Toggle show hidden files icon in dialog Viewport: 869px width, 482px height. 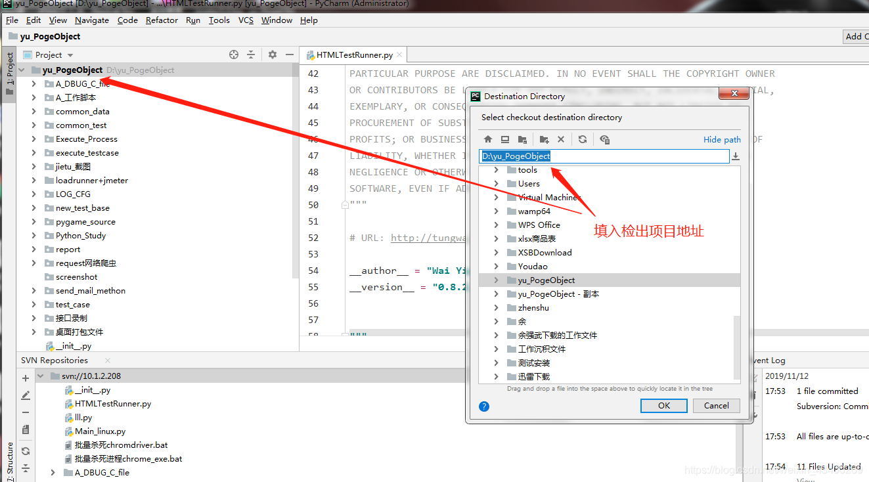point(604,139)
